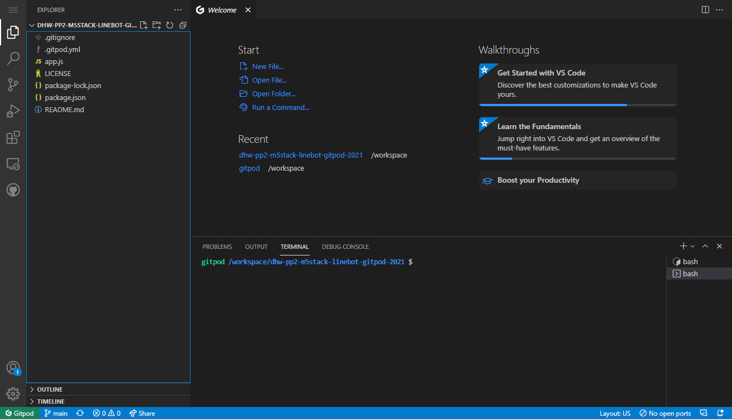Open notifications bell in status bar
This screenshot has height=419, width=732.
[x=721, y=413]
